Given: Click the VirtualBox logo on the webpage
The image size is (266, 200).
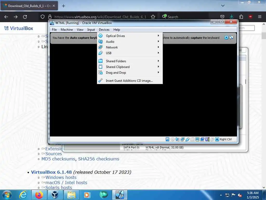Looking at the screenshot, I should [x=19, y=28].
